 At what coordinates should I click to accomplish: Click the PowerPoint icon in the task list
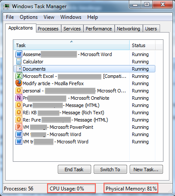click(19, 127)
